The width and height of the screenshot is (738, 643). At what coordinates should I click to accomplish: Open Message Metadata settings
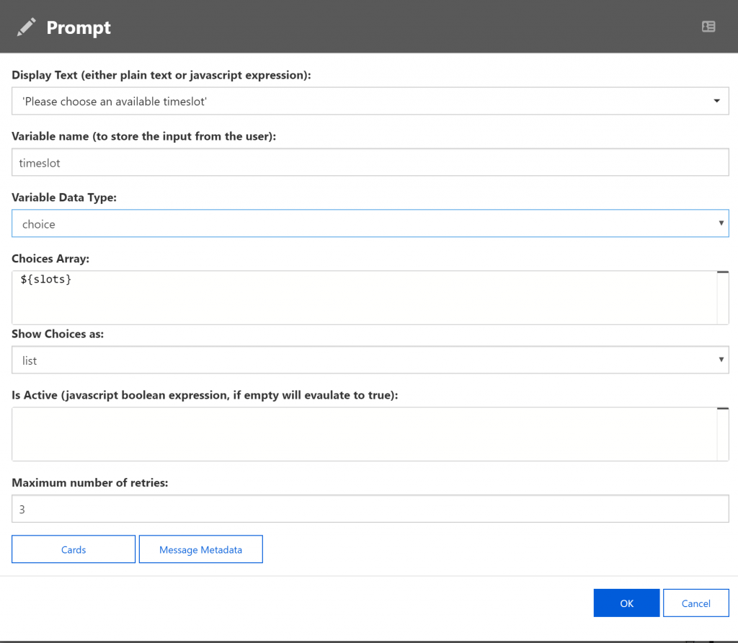click(x=200, y=549)
